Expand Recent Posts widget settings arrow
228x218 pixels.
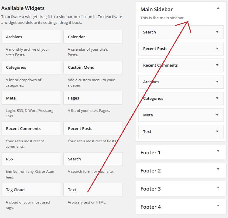[x=217, y=49]
